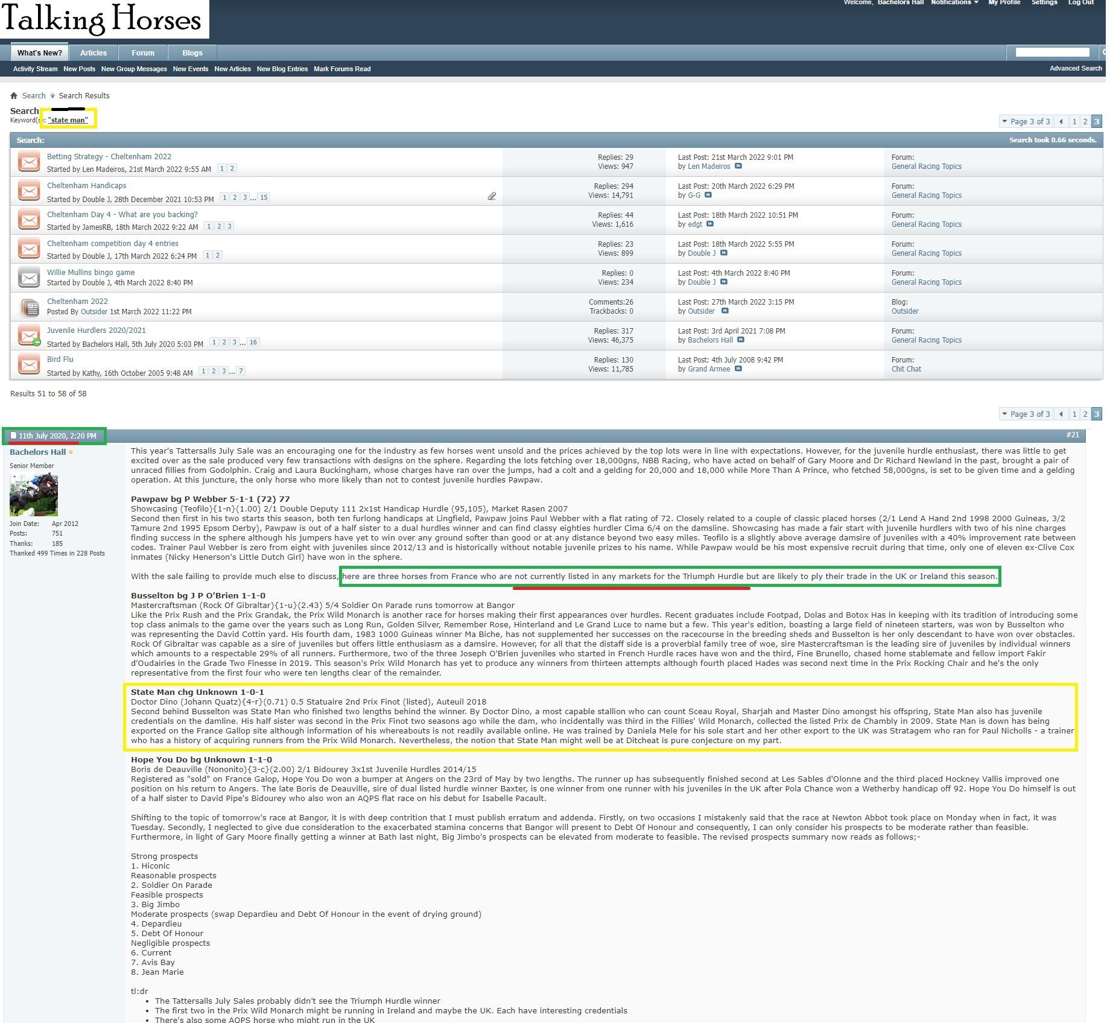Expand the bottom Page 3 of 3 menu
Viewport: 1110px width, 1023px height.
1026,414
